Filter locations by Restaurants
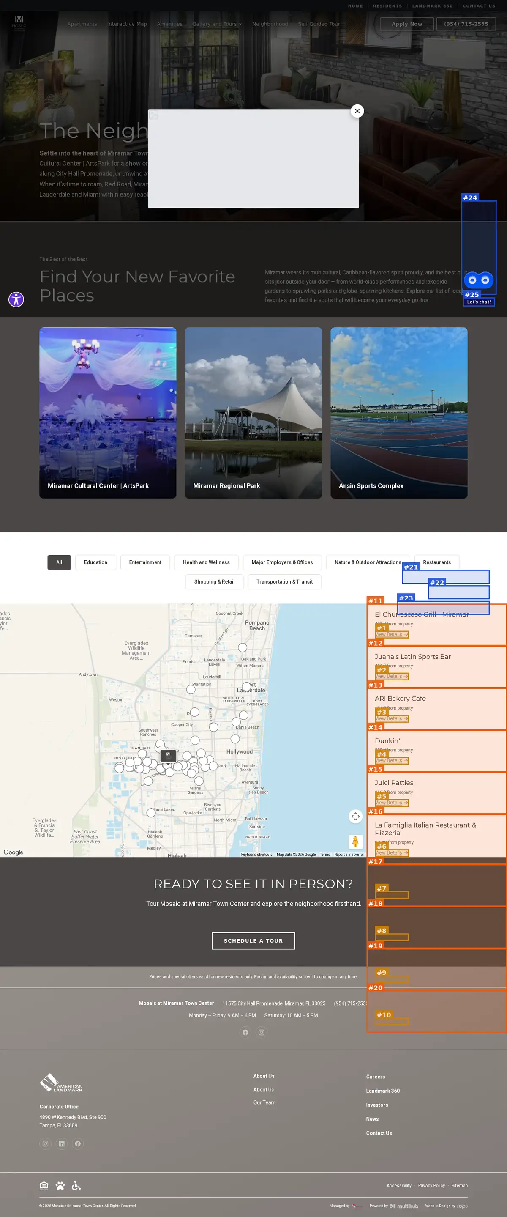Image resolution: width=507 pixels, height=1217 pixels. tap(437, 562)
